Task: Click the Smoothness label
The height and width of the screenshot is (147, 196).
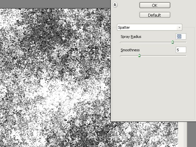Action: click(130, 50)
